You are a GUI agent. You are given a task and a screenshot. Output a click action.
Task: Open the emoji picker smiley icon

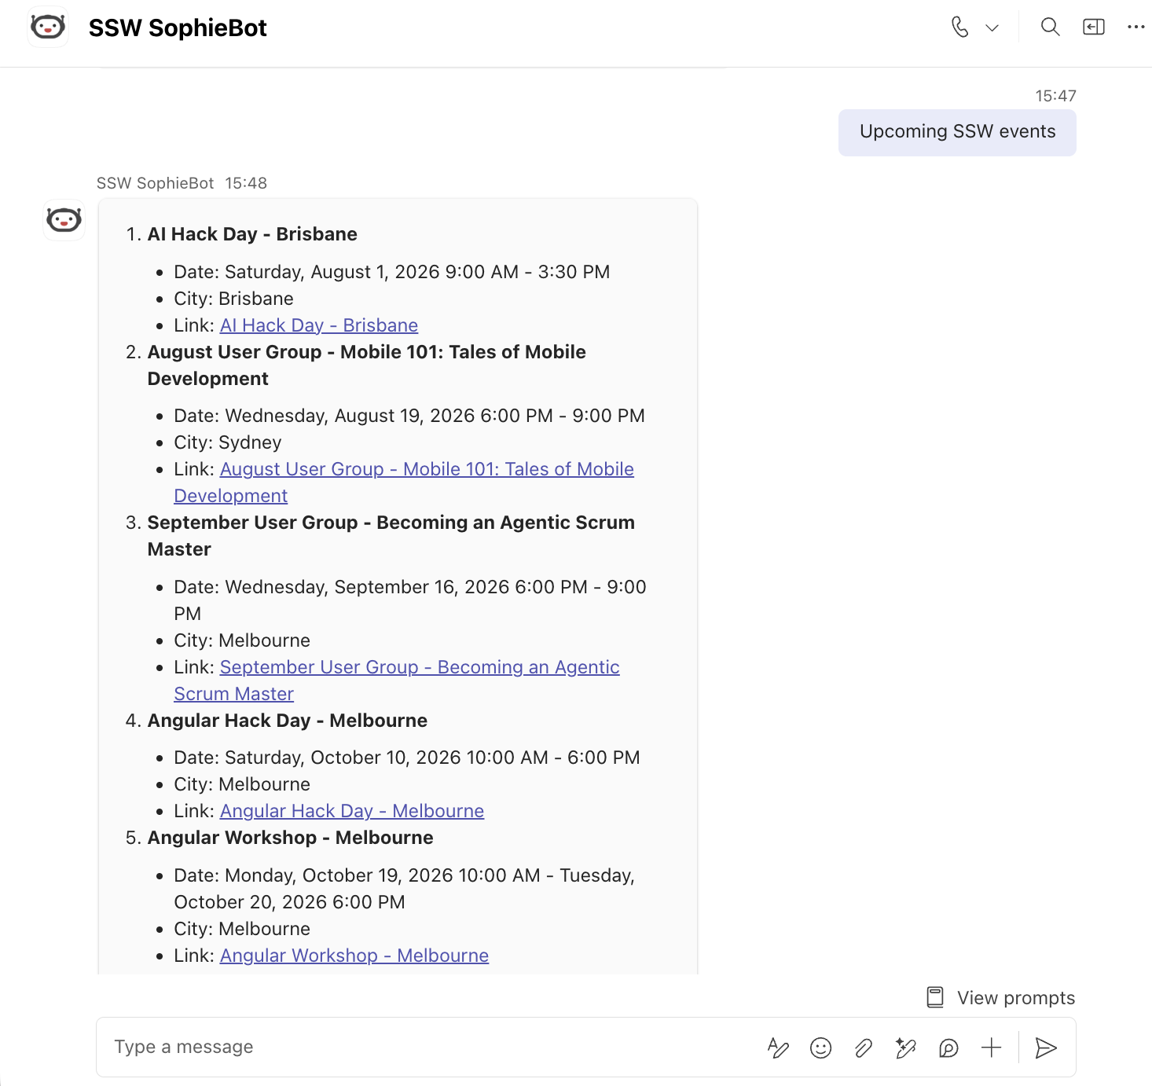(820, 1047)
